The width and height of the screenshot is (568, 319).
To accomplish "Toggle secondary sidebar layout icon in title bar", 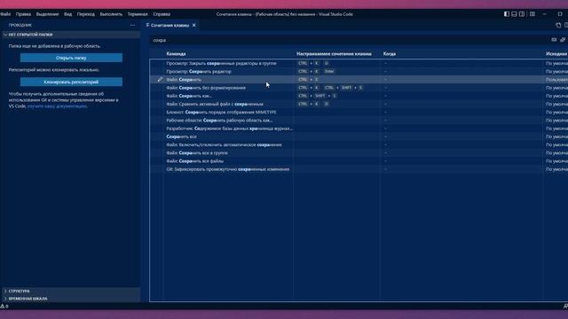I will (x=522, y=14).
